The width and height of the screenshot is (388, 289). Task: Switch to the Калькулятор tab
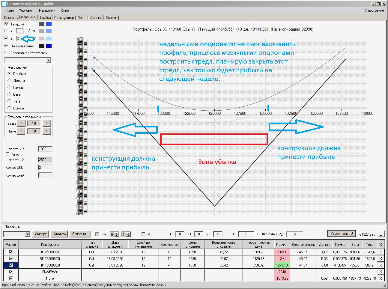[64, 18]
